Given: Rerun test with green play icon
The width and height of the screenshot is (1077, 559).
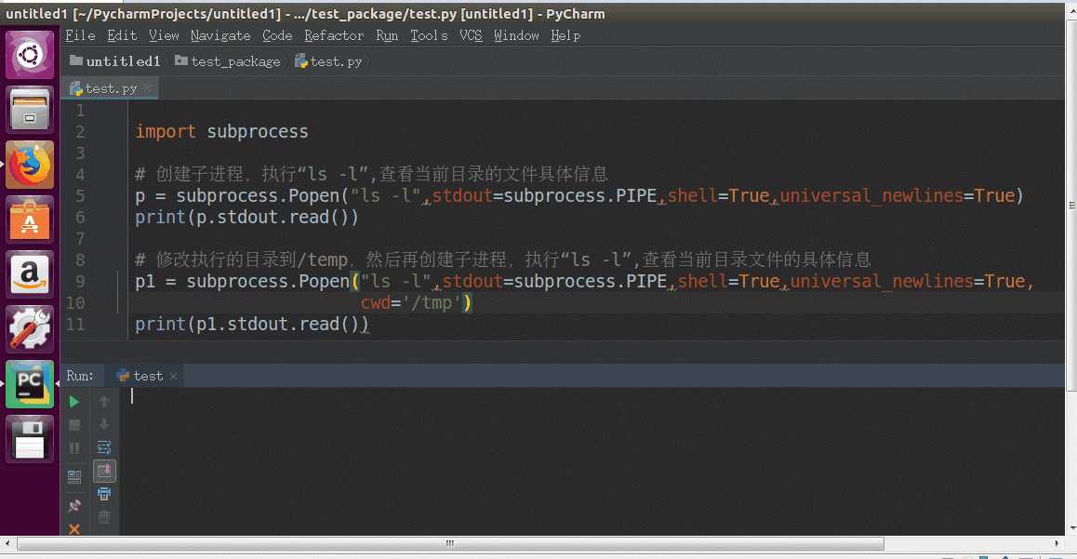Looking at the screenshot, I should pyautogui.click(x=74, y=402).
